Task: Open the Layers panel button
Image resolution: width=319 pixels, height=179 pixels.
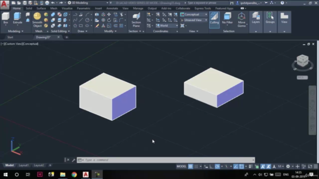Action: point(256,18)
